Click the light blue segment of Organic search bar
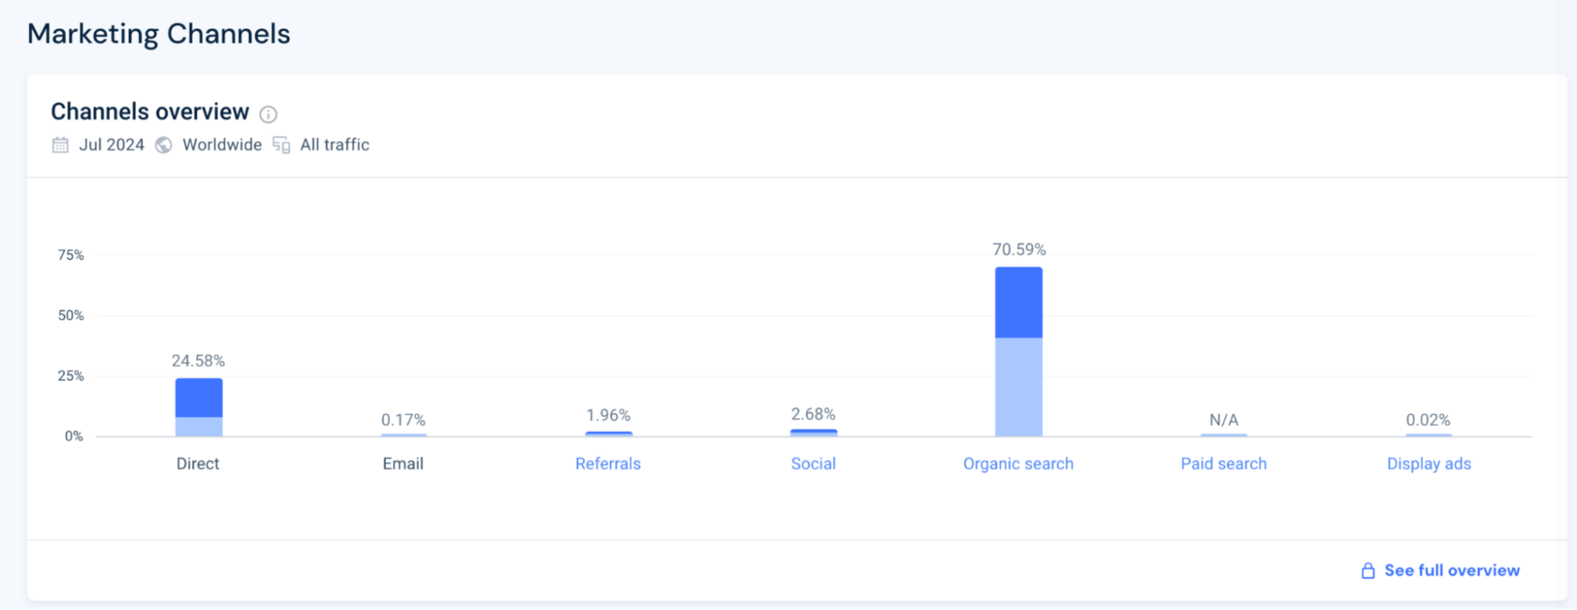The height and width of the screenshot is (610, 1577). pyautogui.click(x=1018, y=387)
